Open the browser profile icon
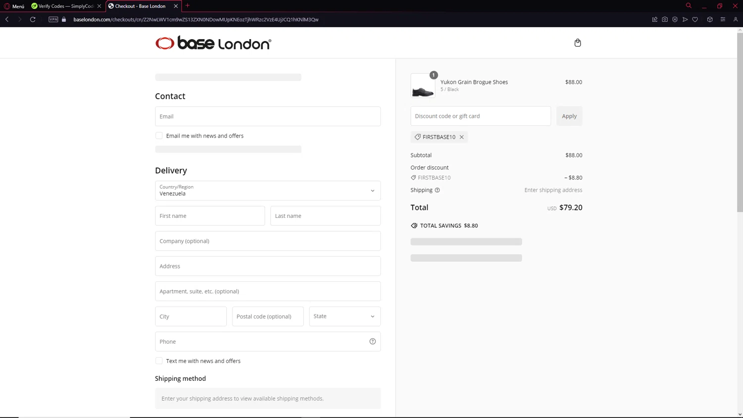Viewport: 743px width, 418px height. 736,19
